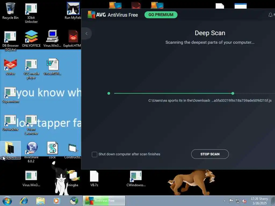The width and height of the screenshot is (275, 206).
Task: Click the Deep Scan heading
Action: click(210, 33)
